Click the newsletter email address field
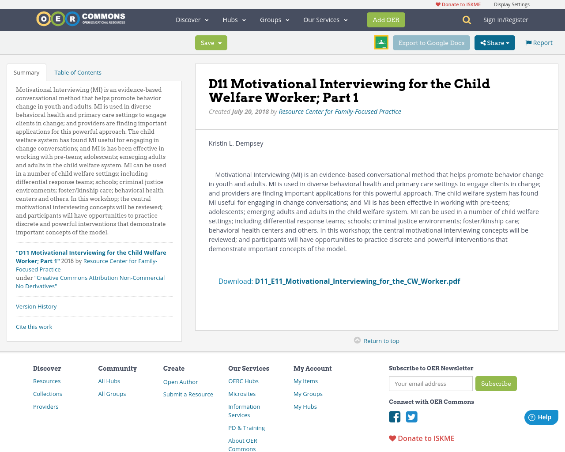Image resolution: width=565 pixels, height=452 pixels. tap(430, 384)
